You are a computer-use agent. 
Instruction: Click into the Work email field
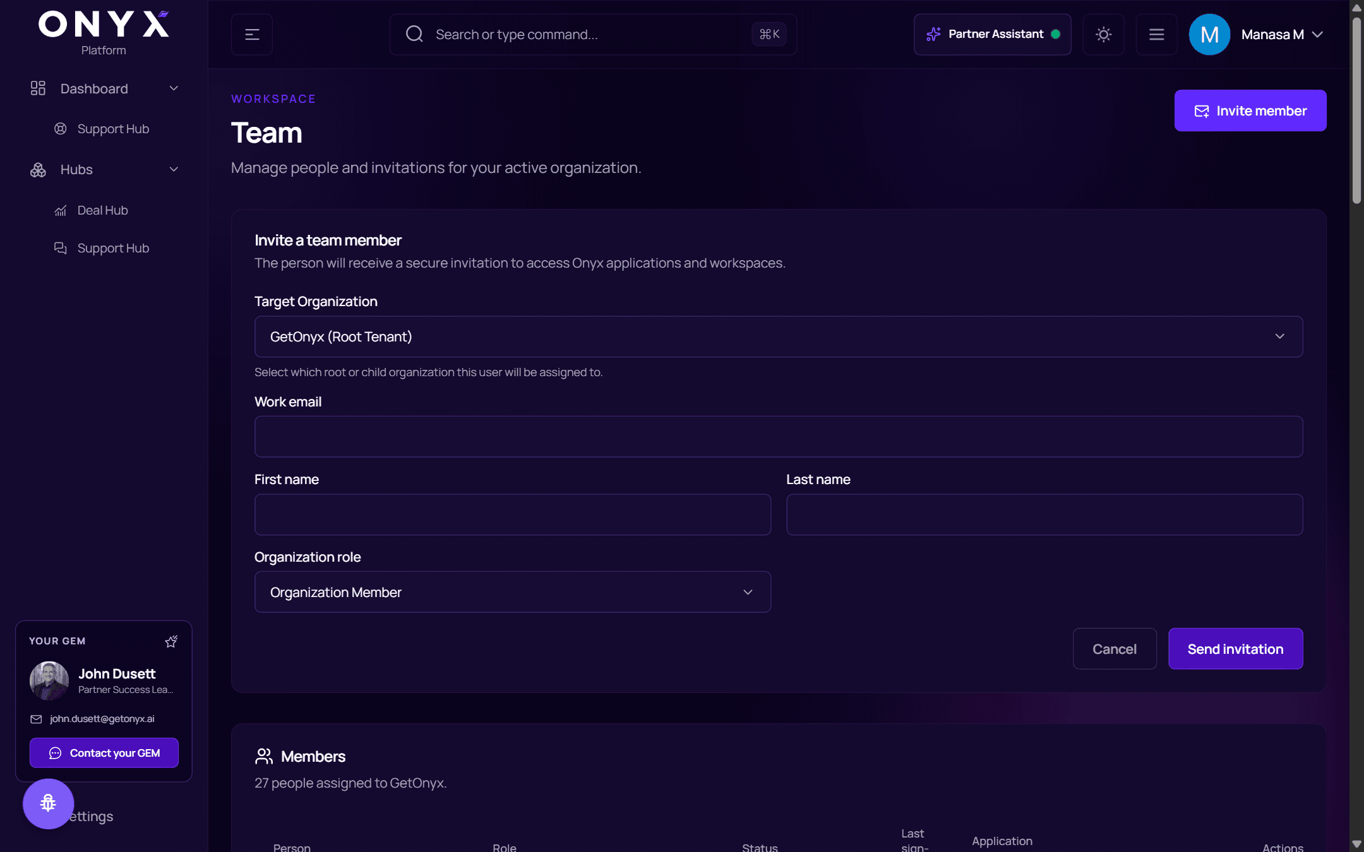point(779,436)
